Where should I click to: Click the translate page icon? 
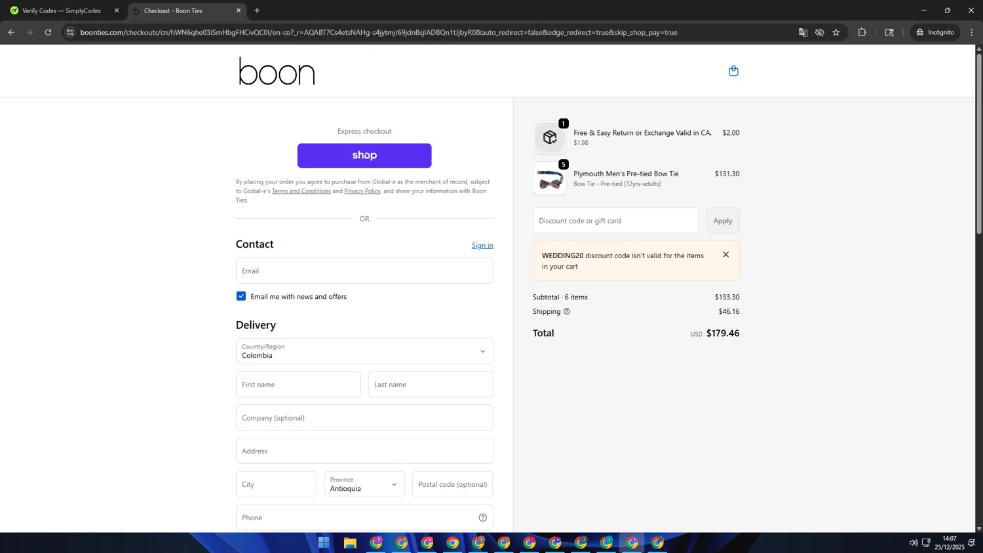click(x=803, y=32)
